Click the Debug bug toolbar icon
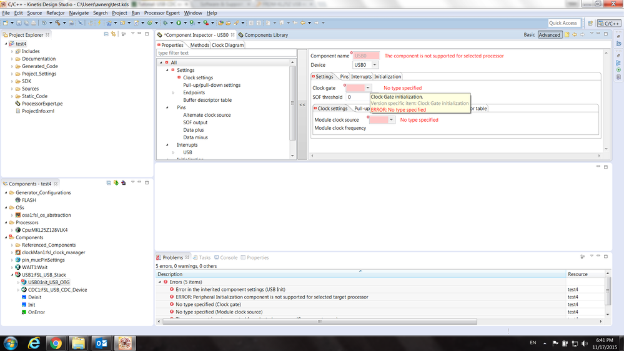This screenshot has height=351, width=624. tap(165, 23)
